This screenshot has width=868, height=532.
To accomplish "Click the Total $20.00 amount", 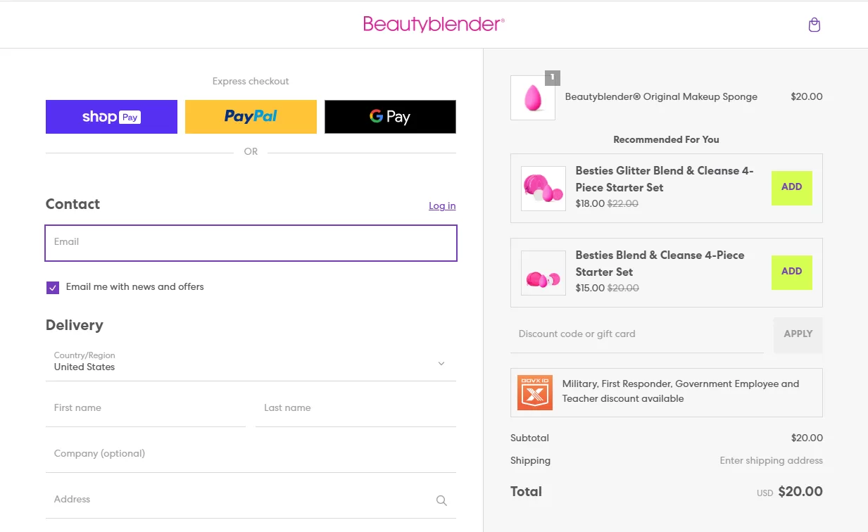I will [x=800, y=492].
